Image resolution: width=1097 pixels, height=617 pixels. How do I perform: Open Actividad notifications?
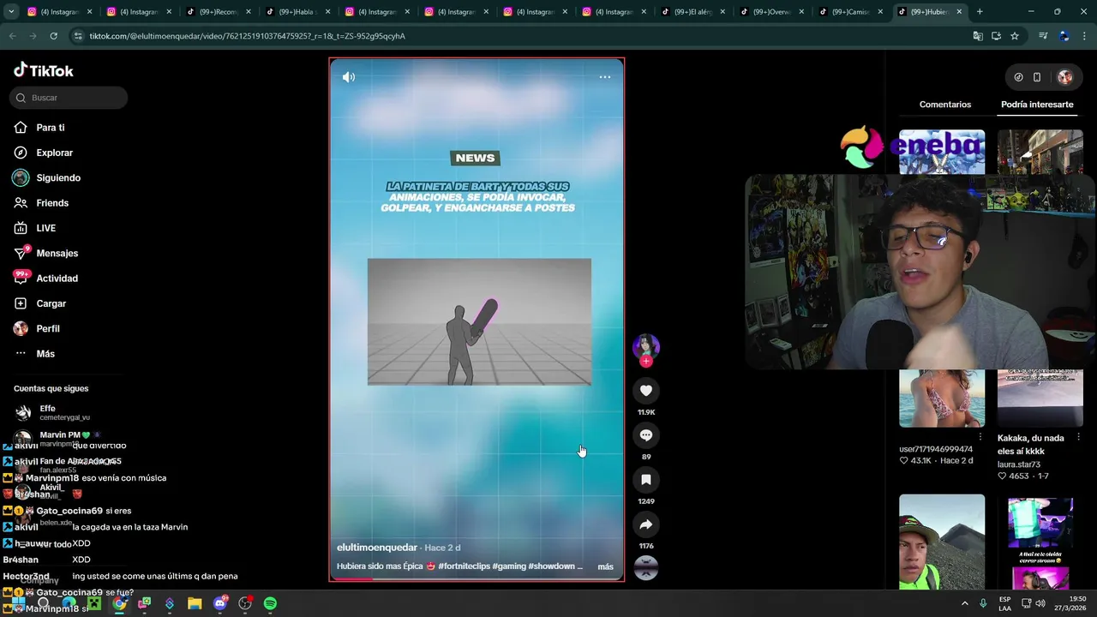coord(57,279)
